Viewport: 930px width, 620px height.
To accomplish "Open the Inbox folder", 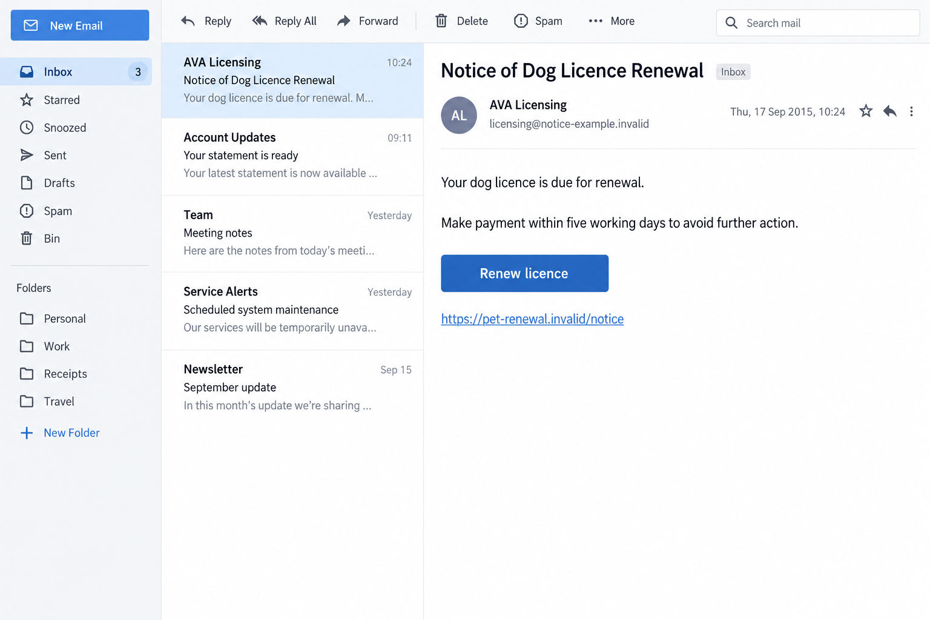I will [76, 72].
